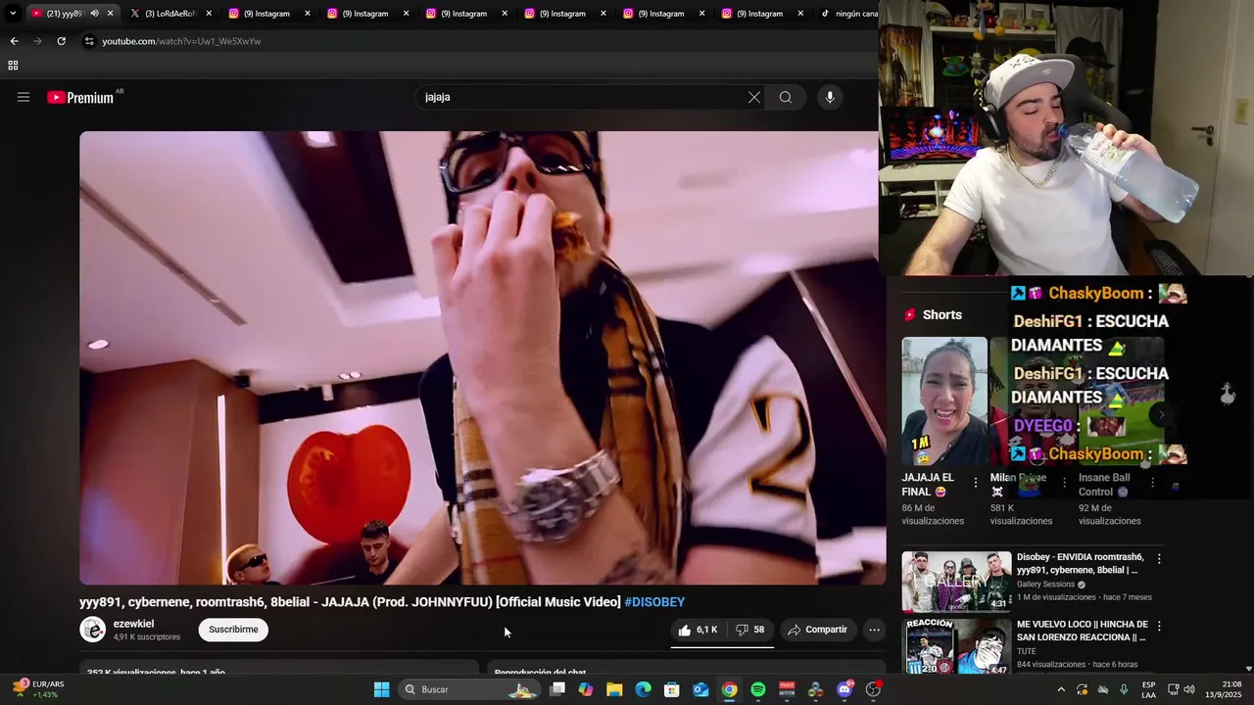Dislike the video with thumbs down
This screenshot has width=1254, height=705.
[750, 630]
